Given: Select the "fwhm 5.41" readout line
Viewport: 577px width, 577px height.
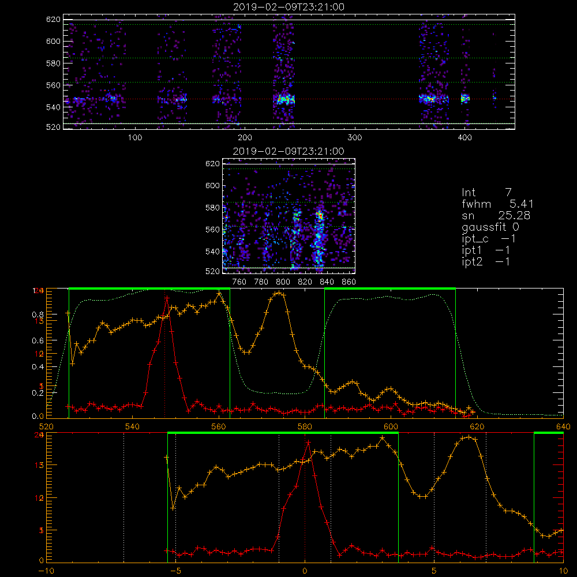Looking at the screenshot, I should (x=497, y=204).
